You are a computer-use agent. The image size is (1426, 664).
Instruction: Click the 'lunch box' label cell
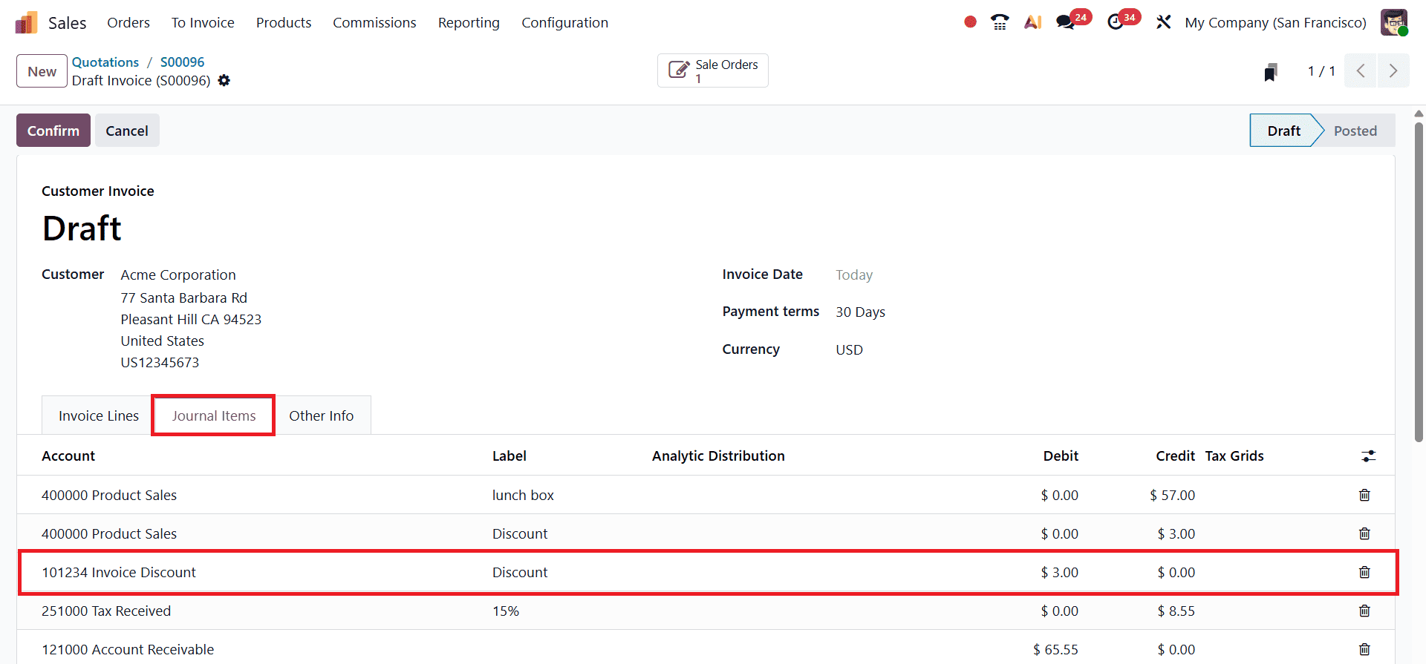[523, 495]
